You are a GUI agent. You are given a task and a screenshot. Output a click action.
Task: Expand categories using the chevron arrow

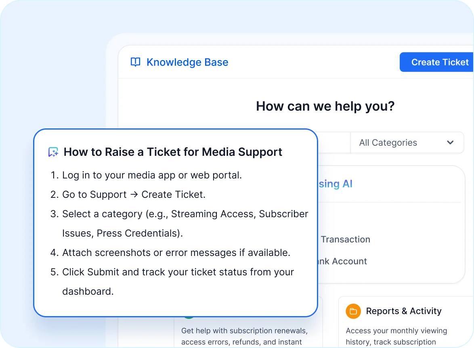point(449,143)
